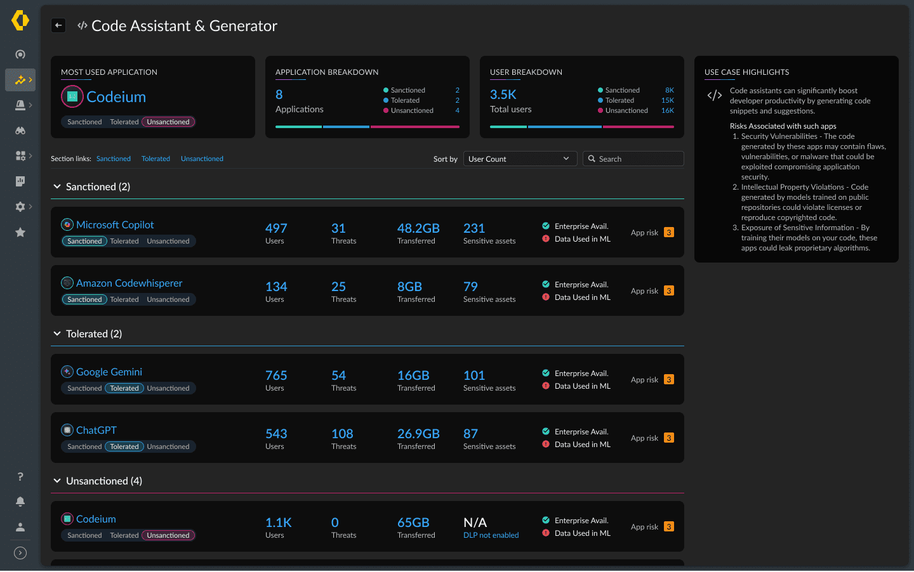Viewport: 914px width, 572px height.
Task: Click Google Gemini's 765 Users value
Action: tap(276, 375)
